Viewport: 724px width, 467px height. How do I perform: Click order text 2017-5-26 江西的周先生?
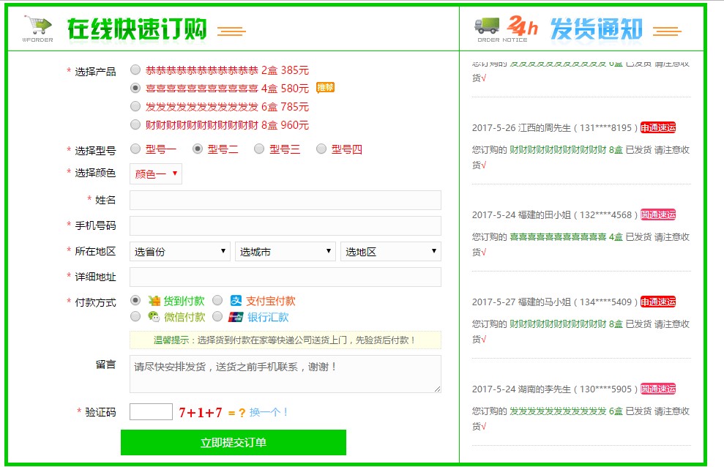[x=555, y=128]
